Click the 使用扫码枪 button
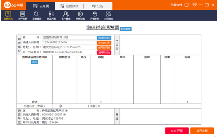The height and width of the screenshot is (138, 218). (104, 47)
